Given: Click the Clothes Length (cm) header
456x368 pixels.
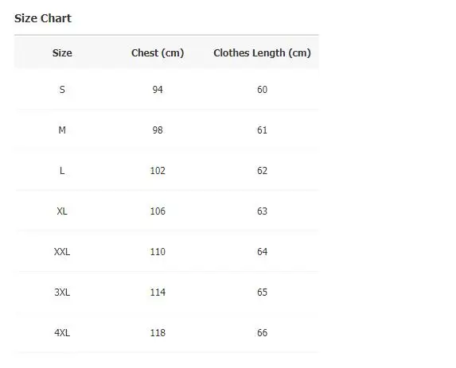Looking at the screenshot, I should [262, 53].
